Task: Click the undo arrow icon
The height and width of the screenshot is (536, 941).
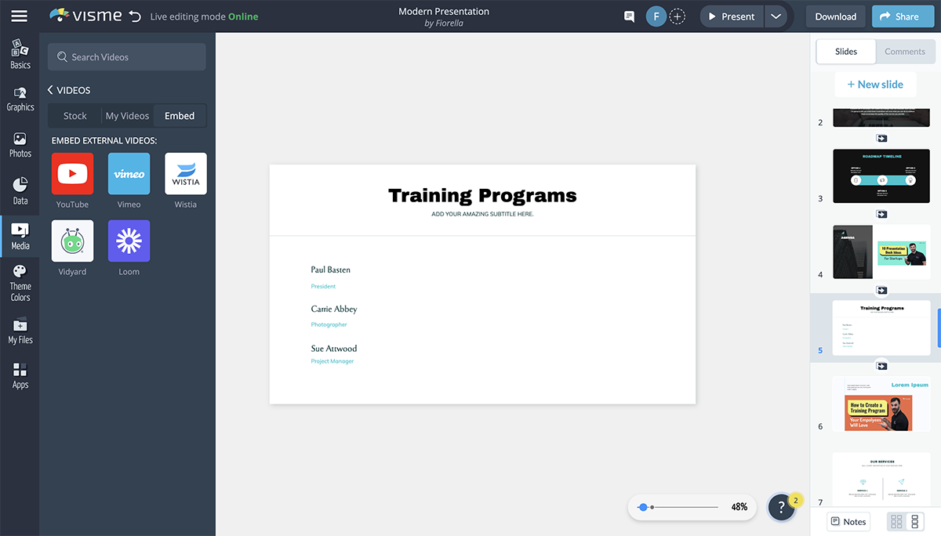Action: [135, 16]
